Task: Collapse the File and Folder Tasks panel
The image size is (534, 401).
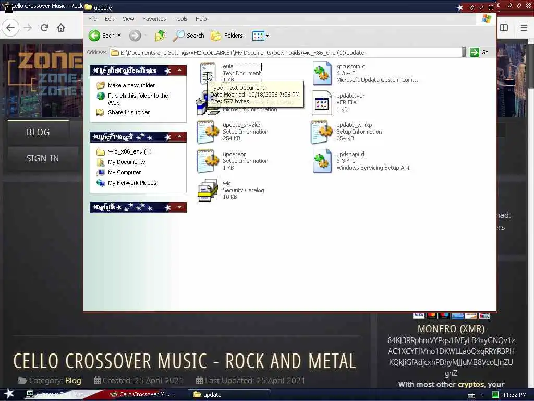Action: click(179, 70)
